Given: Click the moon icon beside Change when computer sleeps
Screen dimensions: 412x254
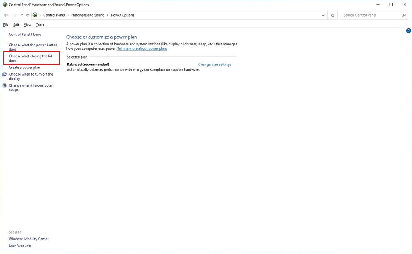Looking at the screenshot, I should tap(5, 85).
